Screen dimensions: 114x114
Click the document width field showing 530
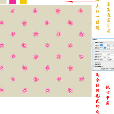pos(103,54)
